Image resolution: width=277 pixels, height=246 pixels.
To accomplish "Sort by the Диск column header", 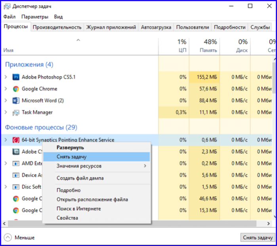I will point(235,46).
